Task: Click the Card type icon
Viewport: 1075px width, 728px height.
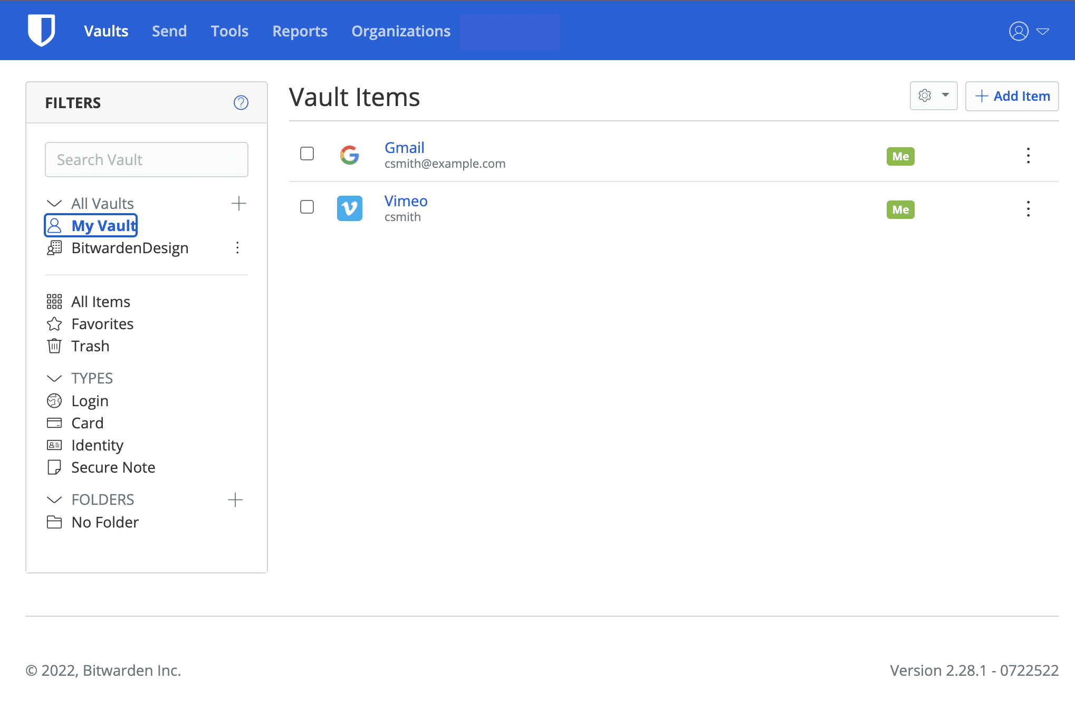Action: (54, 423)
